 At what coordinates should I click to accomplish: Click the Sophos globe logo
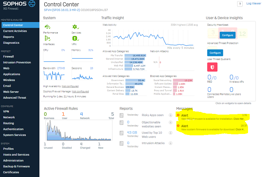32,3
